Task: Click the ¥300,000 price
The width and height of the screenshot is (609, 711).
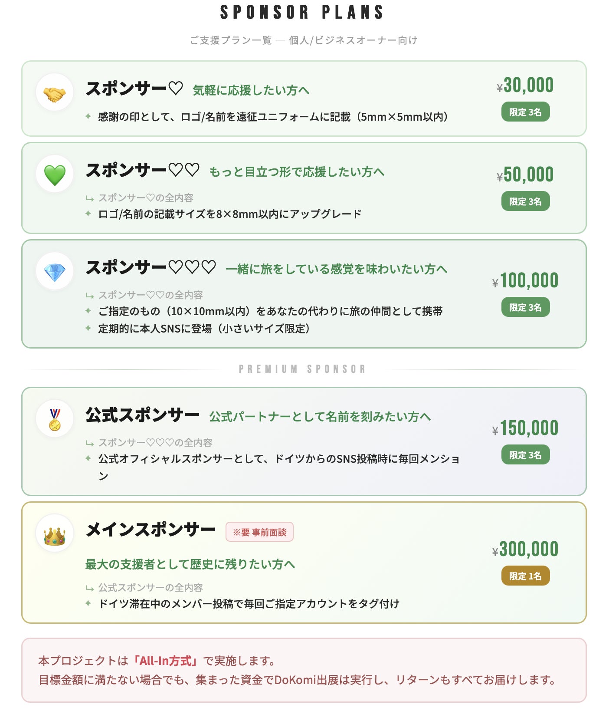Action: click(x=525, y=550)
